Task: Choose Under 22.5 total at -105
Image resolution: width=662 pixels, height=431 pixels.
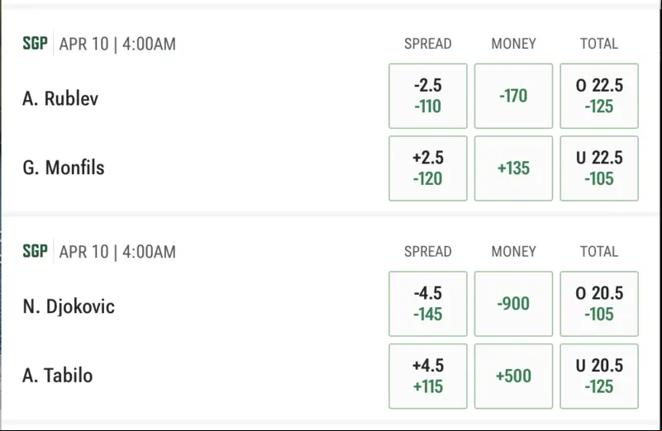Action: tap(599, 168)
